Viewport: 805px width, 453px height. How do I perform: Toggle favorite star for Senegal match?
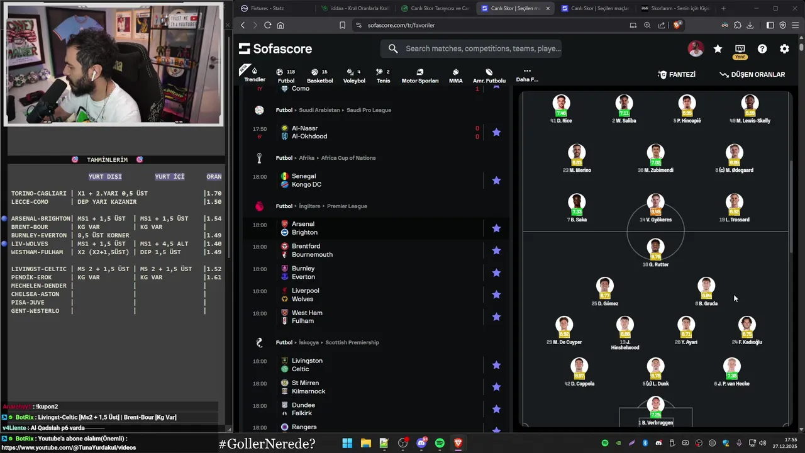(x=496, y=181)
